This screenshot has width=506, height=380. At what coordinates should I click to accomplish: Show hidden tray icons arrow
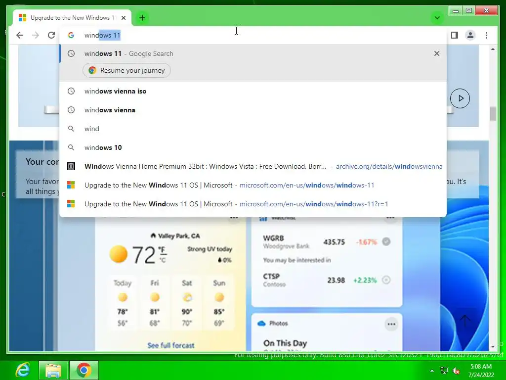tap(432, 371)
